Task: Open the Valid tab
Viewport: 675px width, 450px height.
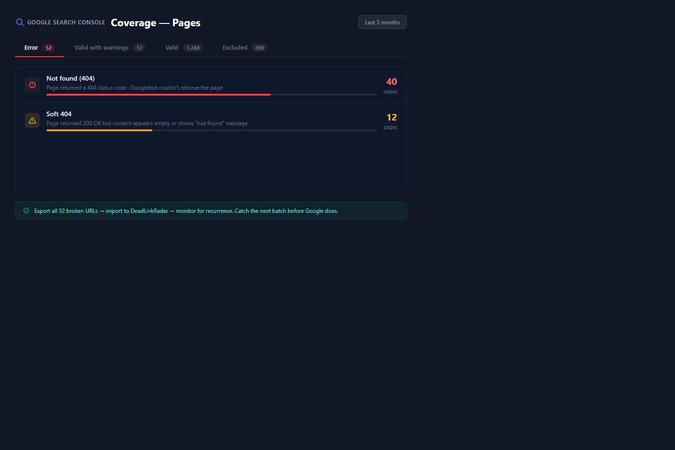Action: [x=172, y=48]
